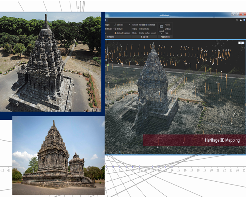Open Settings in Application group
246x197 pixels.
pyautogui.click(x=168, y=29)
